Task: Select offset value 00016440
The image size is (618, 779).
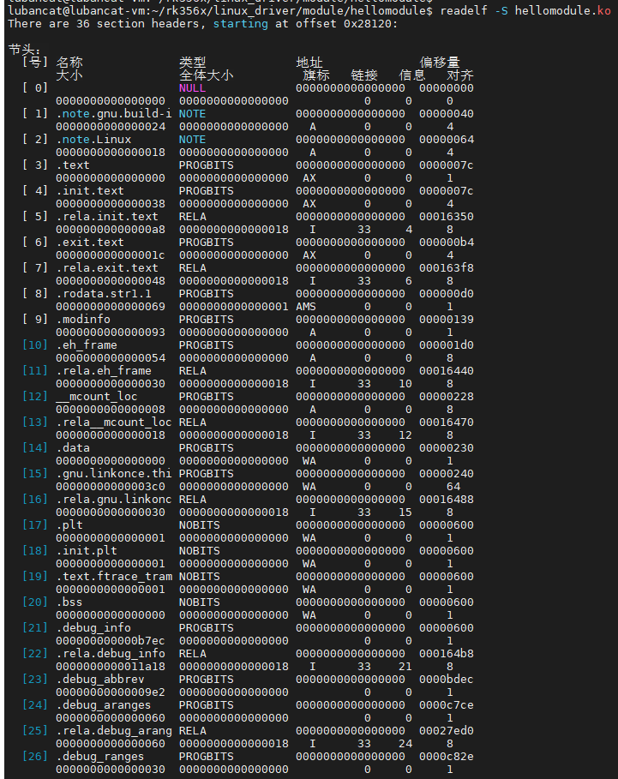Action: (x=446, y=370)
